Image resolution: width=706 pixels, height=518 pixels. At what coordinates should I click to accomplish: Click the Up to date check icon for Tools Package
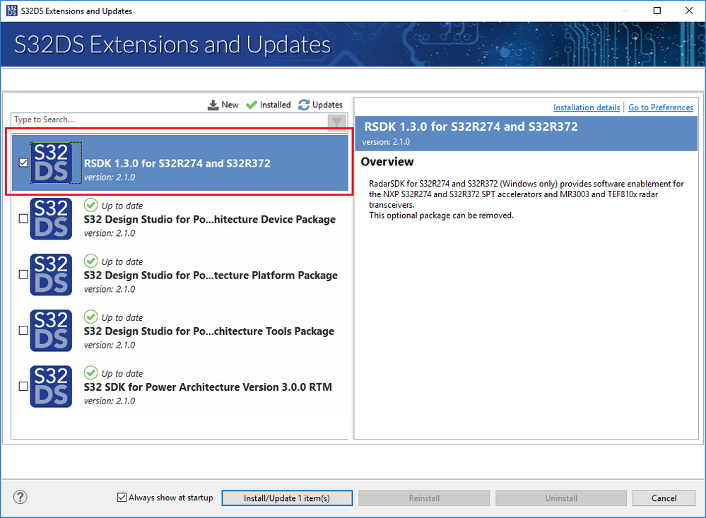click(90, 317)
